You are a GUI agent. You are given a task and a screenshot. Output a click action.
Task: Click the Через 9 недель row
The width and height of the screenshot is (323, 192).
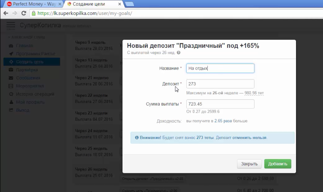(x=94, y=45)
